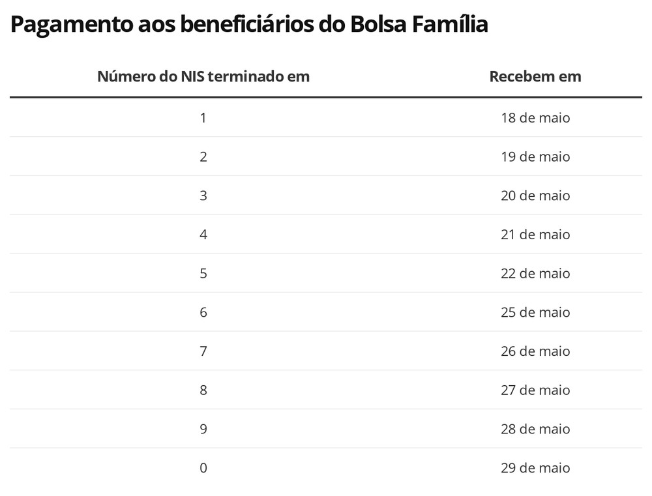This screenshot has width=652, height=496.
Task: Select the NIS number 6 cell
Action: [x=203, y=312]
